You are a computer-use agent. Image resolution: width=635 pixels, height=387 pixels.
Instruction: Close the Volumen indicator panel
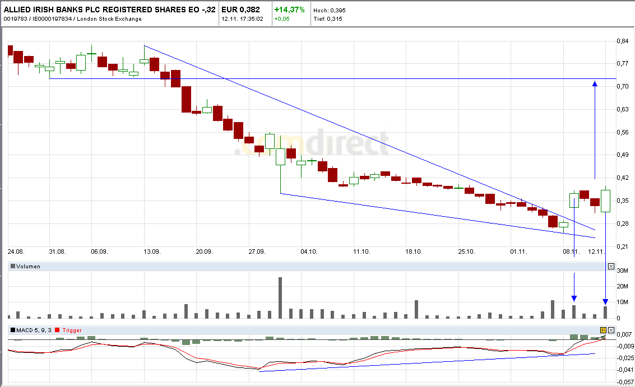coord(611,267)
